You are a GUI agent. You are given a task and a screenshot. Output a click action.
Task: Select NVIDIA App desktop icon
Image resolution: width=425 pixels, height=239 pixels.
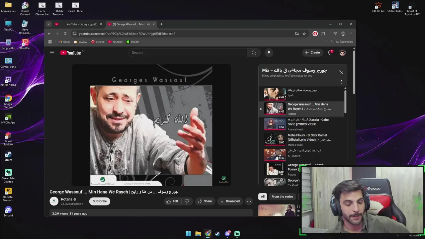point(8,119)
